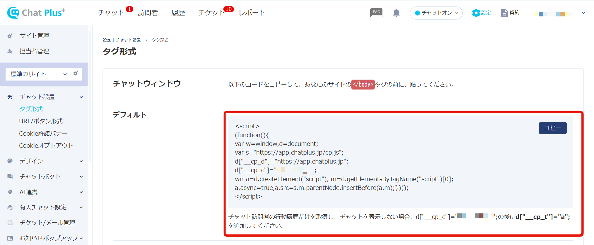Screen dimensions: 594x245
Task: Expand the チャットボット section chevron
Action: coord(81,177)
